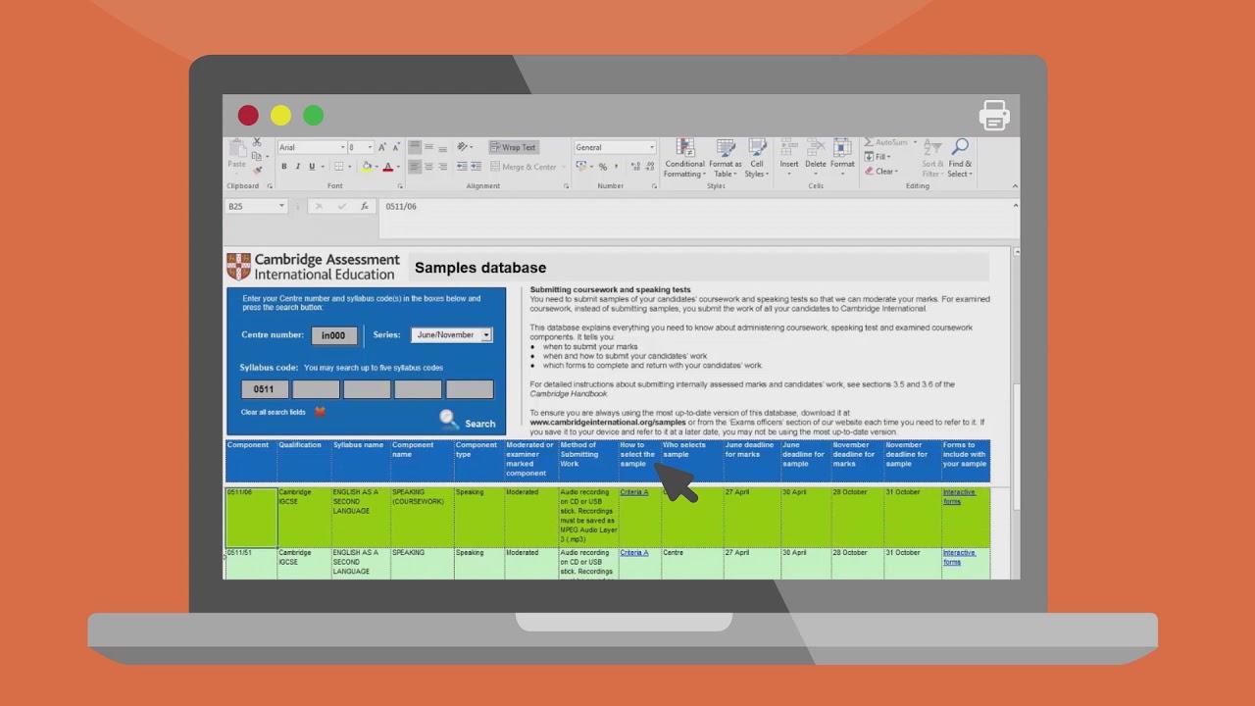This screenshot has height=706, width=1255.
Task: Click the Paste clipboard icon
Action: click(x=237, y=149)
